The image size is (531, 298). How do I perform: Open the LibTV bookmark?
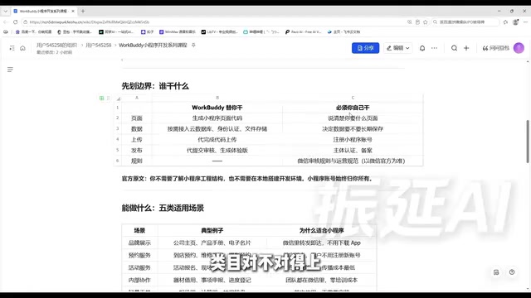[x=219, y=31]
